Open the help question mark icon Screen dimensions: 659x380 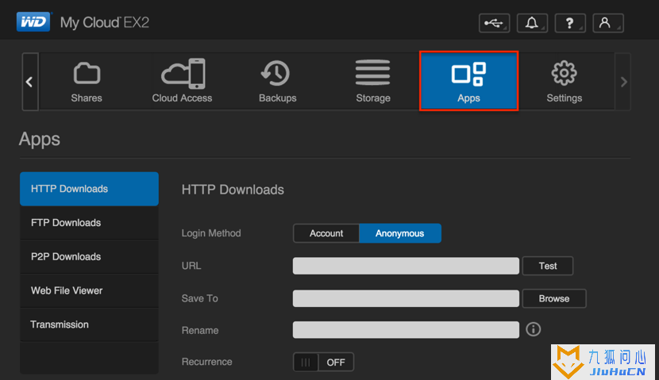coord(570,23)
